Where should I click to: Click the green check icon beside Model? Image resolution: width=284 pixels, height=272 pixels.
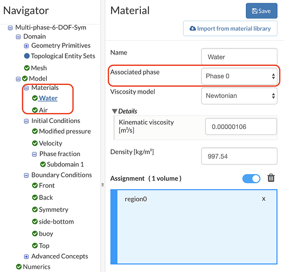25,78
